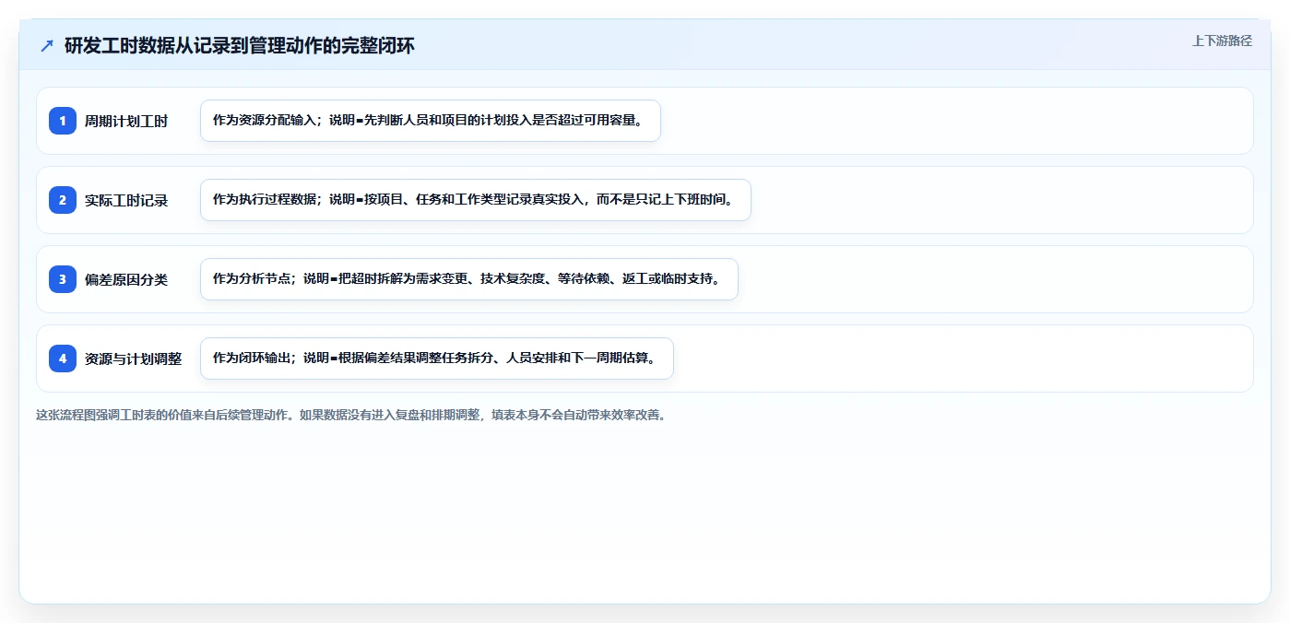Select the step 1 number badge
Screen dimensions: 1290x623
(x=63, y=121)
